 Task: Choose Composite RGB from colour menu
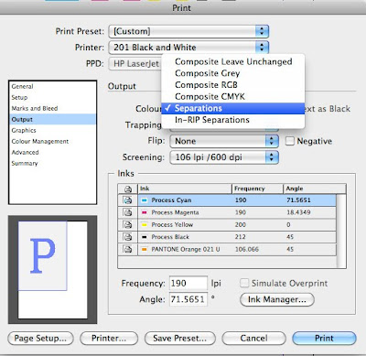[233, 85]
